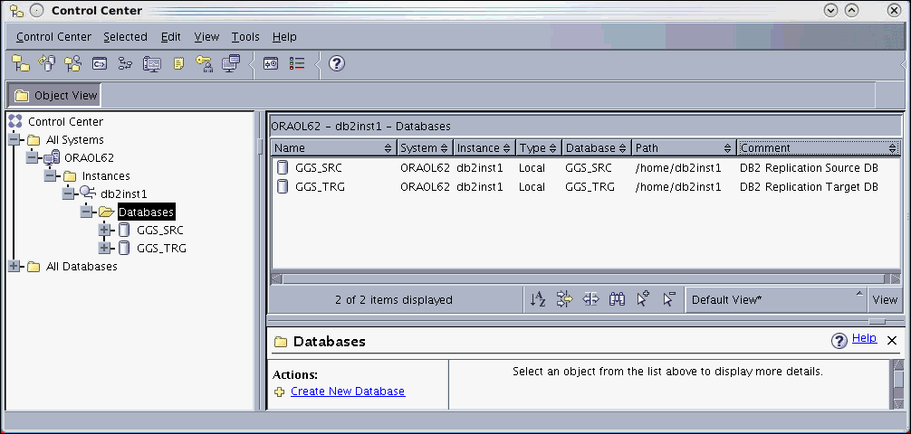This screenshot has width=911, height=434.
Task: Select the ORAOL62 tree item
Action: pyautogui.click(x=89, y=158)
